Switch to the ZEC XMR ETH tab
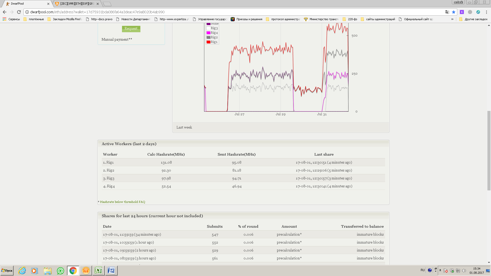 tap(77, 4)
